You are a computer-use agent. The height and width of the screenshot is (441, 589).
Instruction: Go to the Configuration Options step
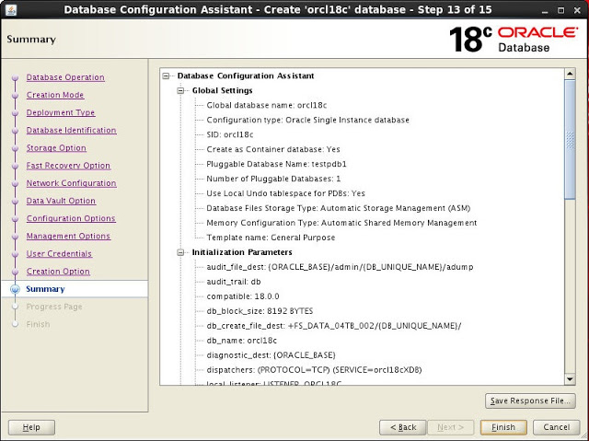click(x=71, y=219)
